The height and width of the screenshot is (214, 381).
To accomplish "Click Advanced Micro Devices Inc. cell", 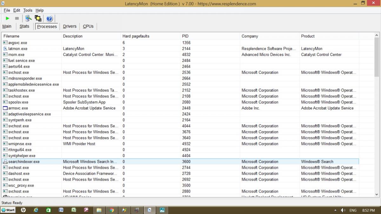I will coord(266,55).
